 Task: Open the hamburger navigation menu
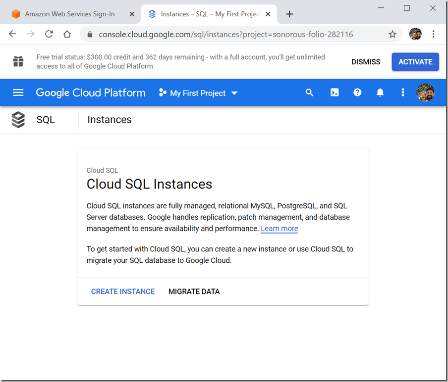(x=18, y=93)
